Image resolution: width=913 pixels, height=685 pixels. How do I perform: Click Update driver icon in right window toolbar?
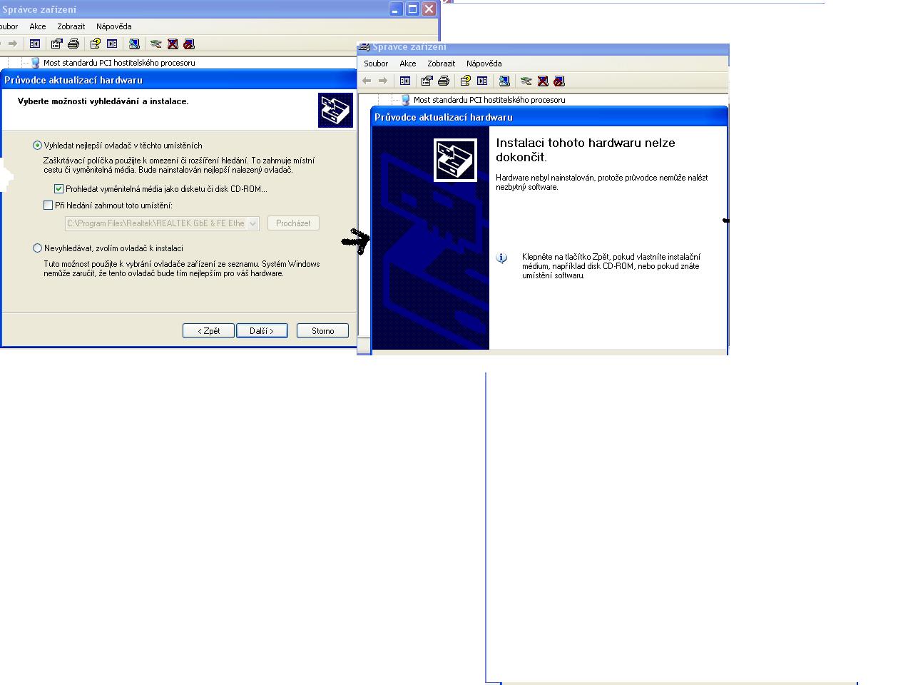click(x=526, y=81)
